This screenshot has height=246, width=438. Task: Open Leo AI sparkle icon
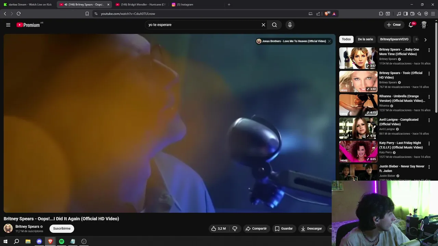coord(419,14)
